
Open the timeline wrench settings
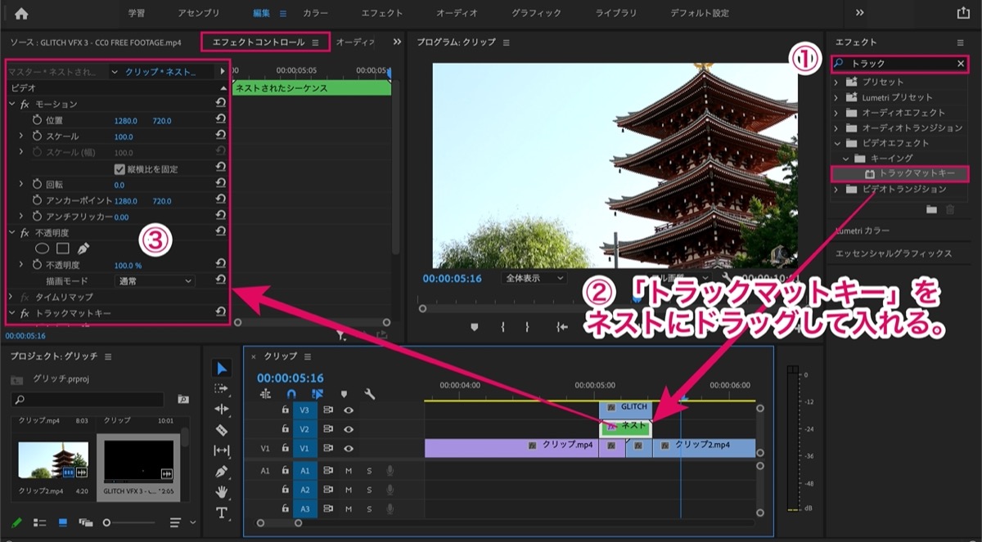369,394
